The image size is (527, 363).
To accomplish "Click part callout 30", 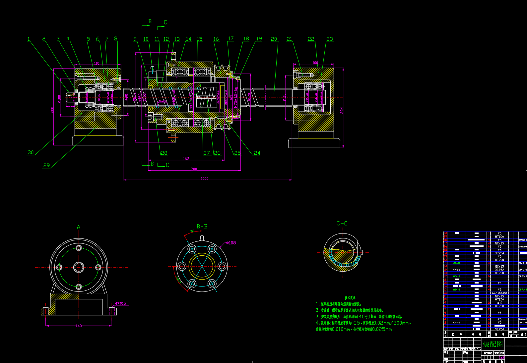I will click(x=31, y=152).
